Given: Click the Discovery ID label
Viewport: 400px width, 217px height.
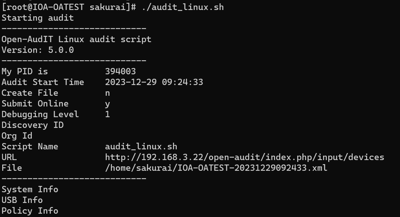Looking at the screenshot, I should point(33,125).
